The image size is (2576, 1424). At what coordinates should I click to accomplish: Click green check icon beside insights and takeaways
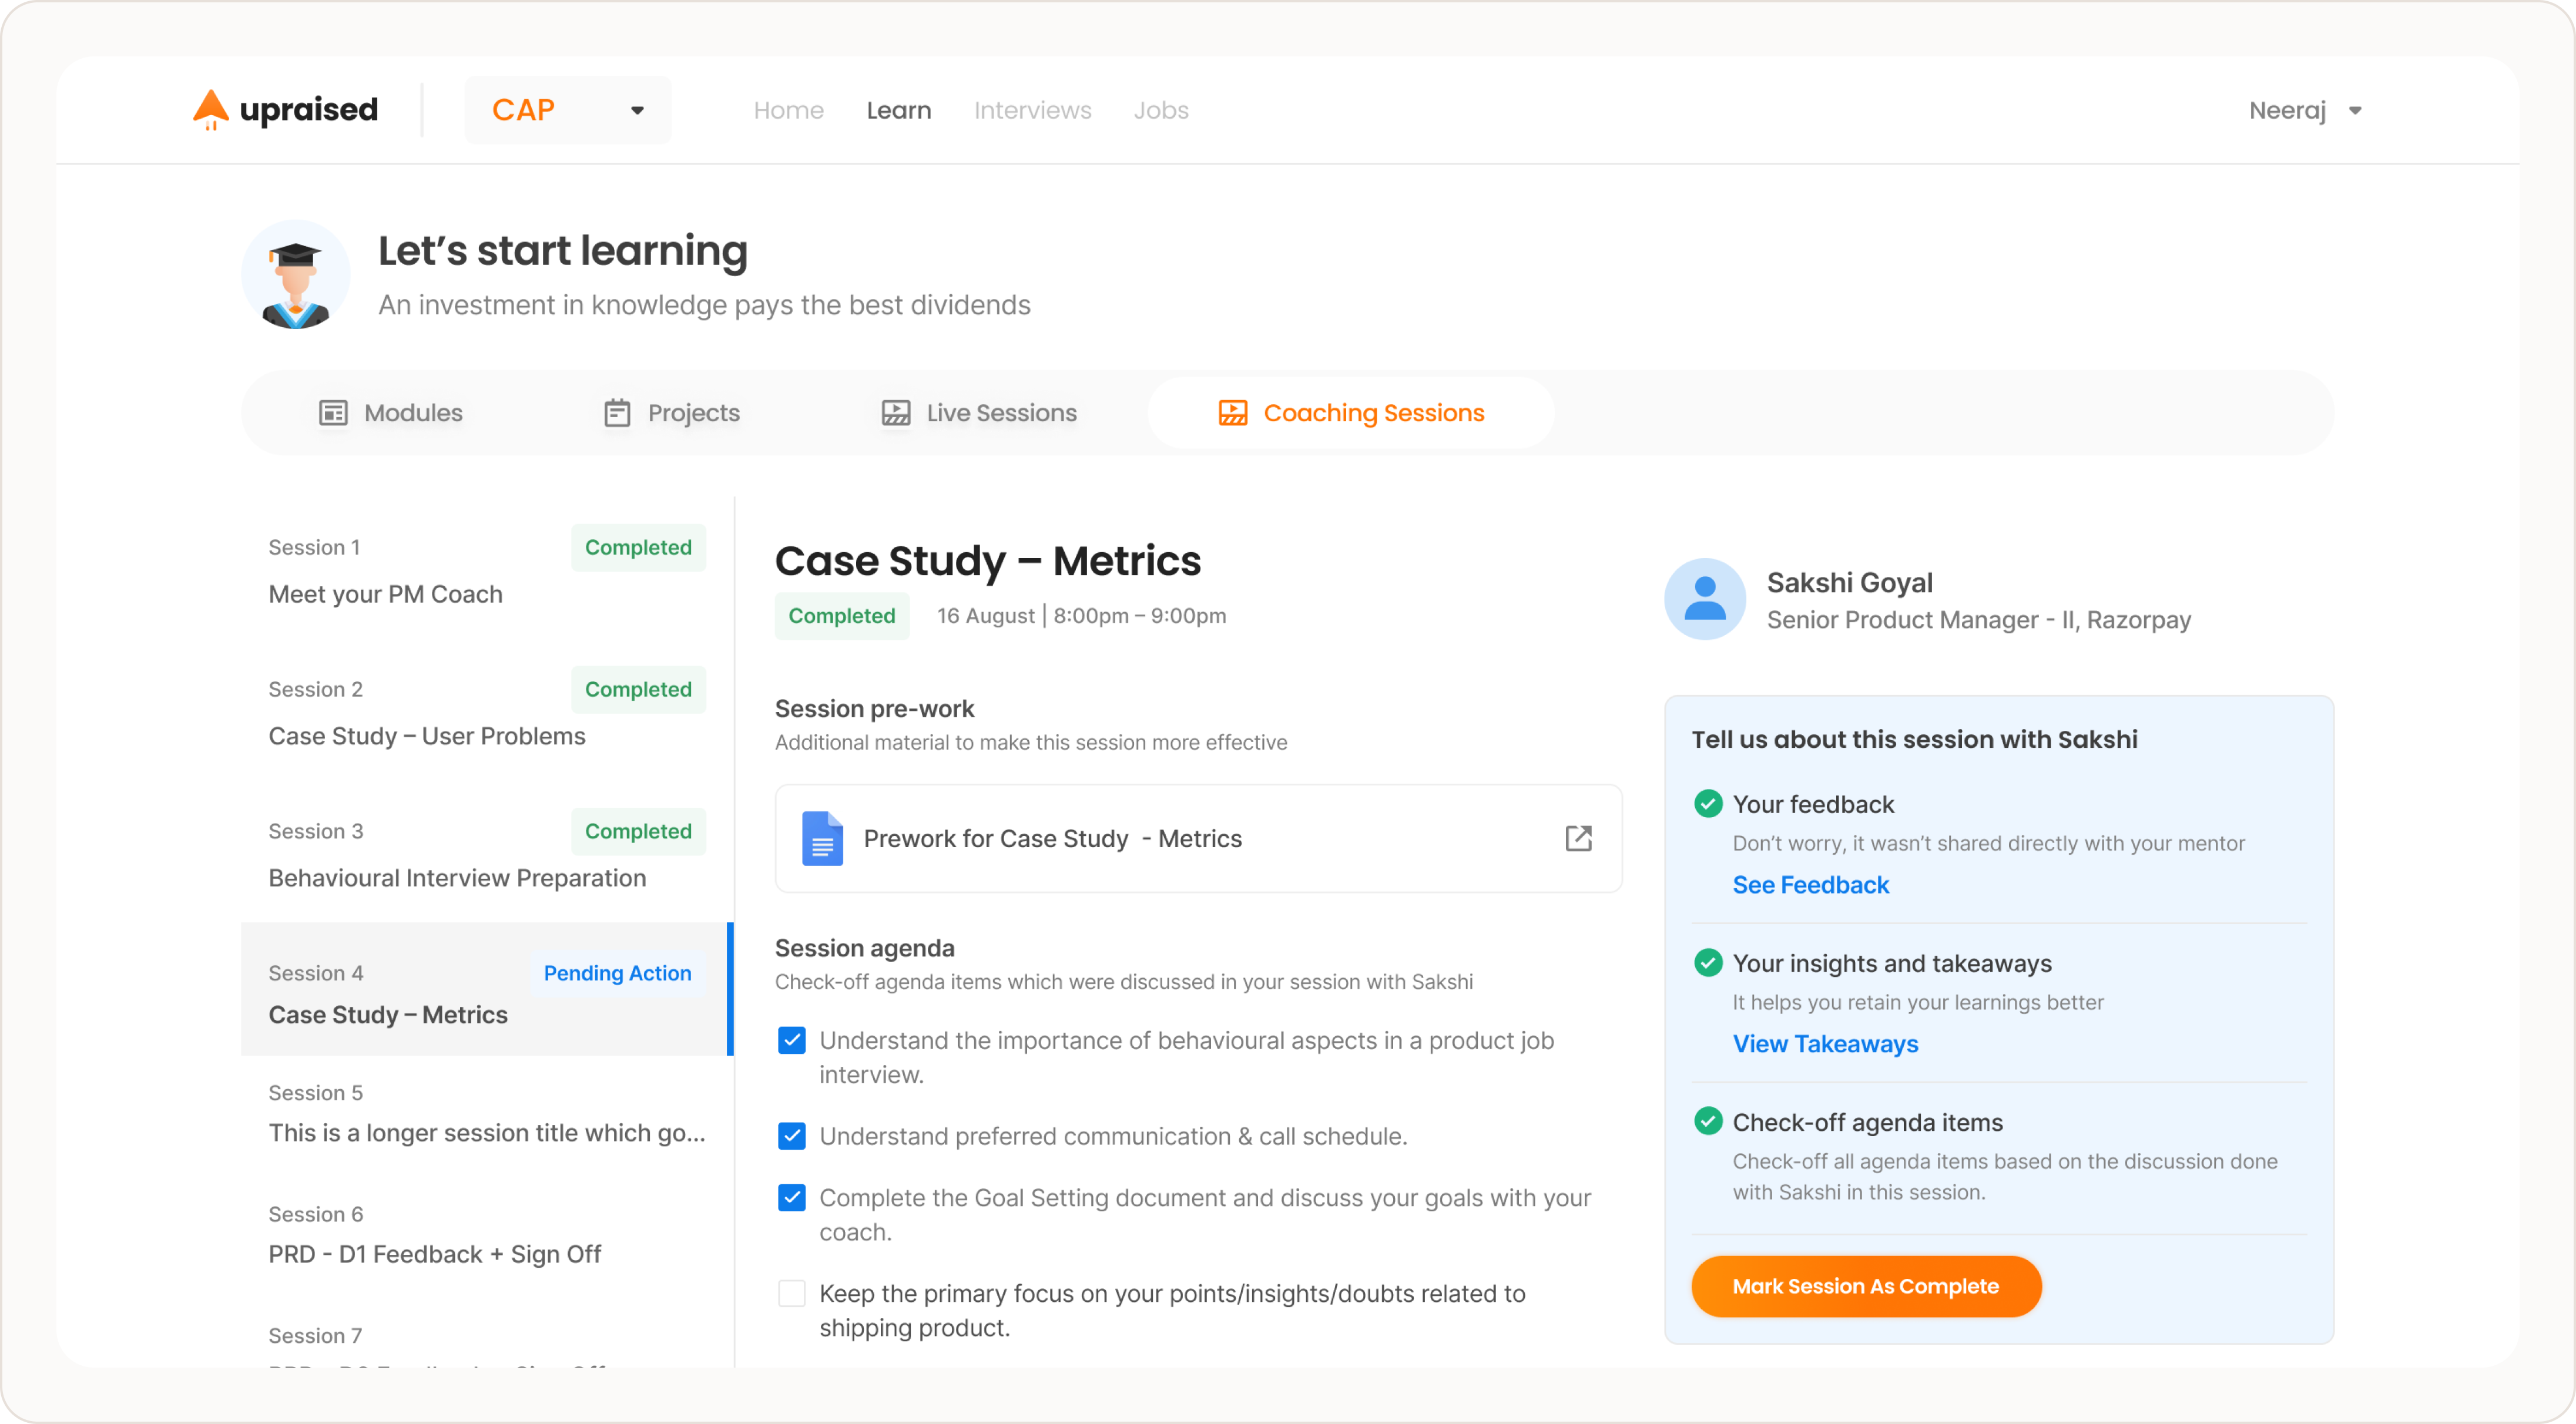point(1708,962)
